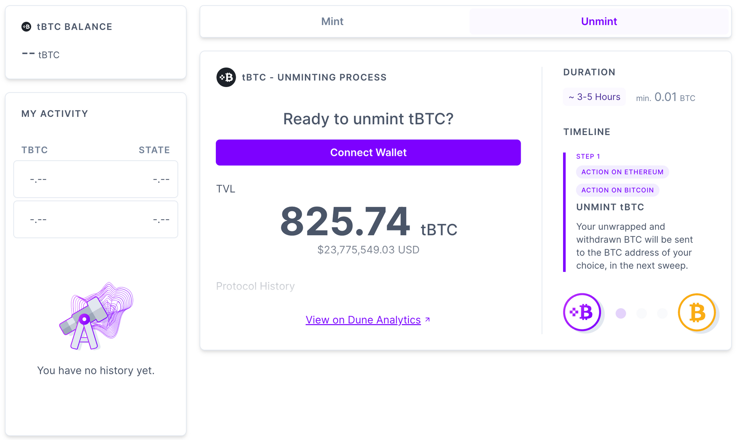738x440 pixels.
Task: Click the tBTC logo beside the balance heading
Action: point(26,27)
